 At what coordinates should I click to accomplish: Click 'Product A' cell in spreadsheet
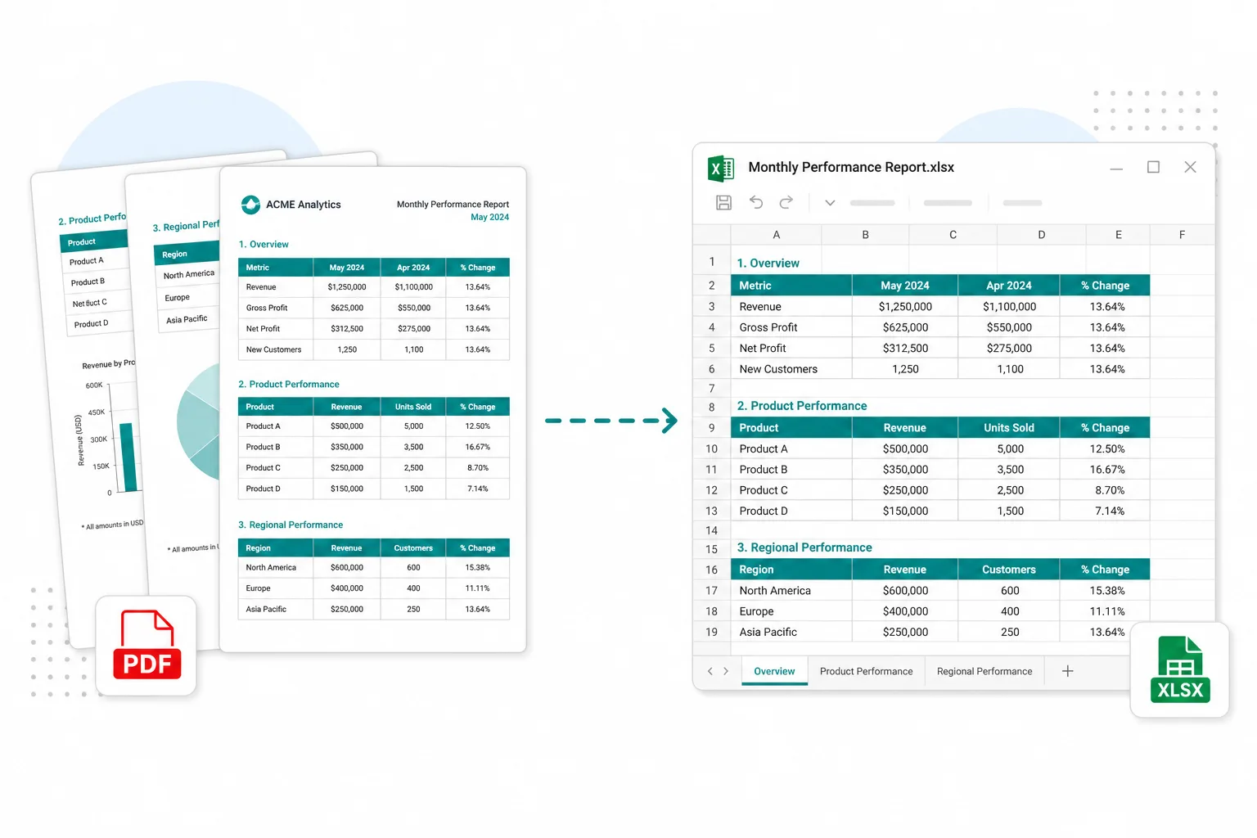(791, 449)
